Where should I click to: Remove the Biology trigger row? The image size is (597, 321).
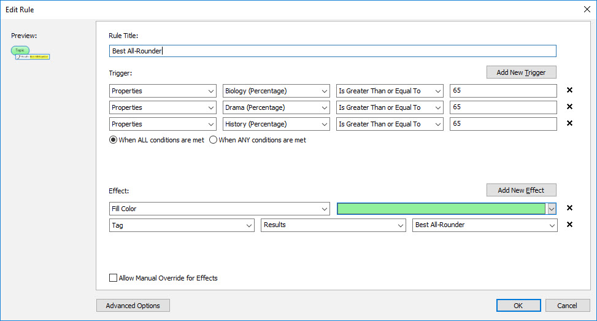coord(569,91)
